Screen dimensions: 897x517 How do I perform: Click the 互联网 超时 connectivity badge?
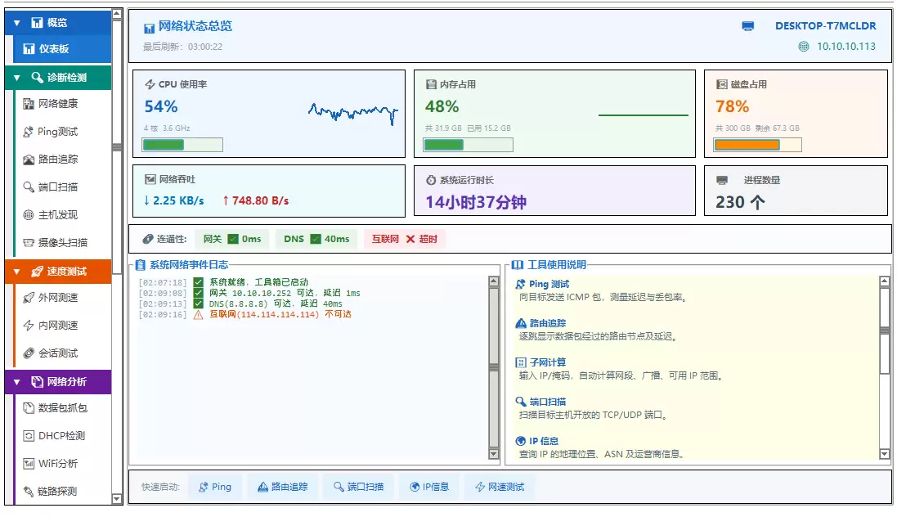click(405, 240)
